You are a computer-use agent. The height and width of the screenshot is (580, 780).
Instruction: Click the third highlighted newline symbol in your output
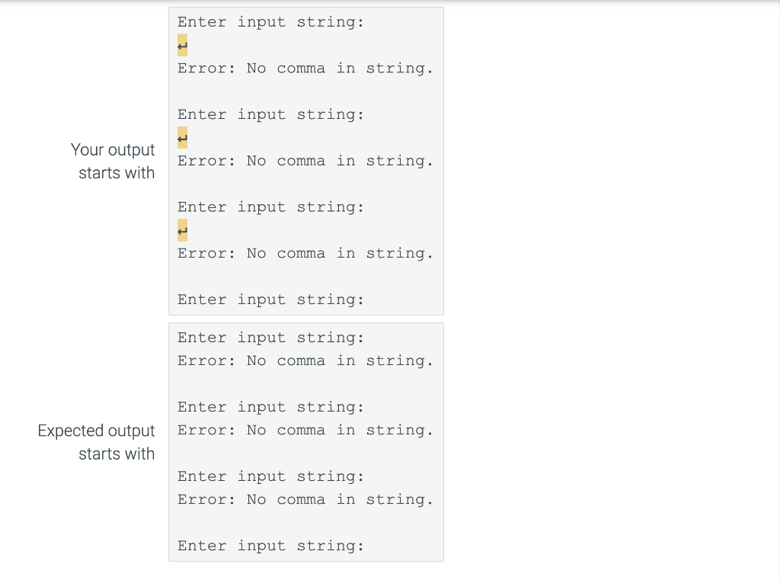(183, 230)
